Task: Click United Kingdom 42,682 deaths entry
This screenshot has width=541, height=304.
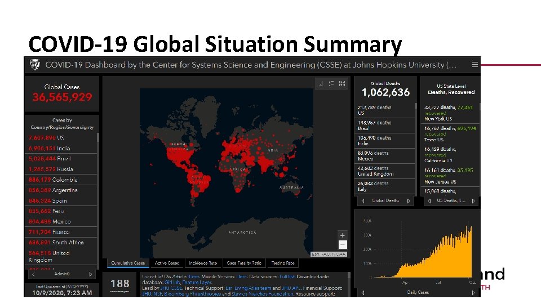Action: [x=384, y=171]
